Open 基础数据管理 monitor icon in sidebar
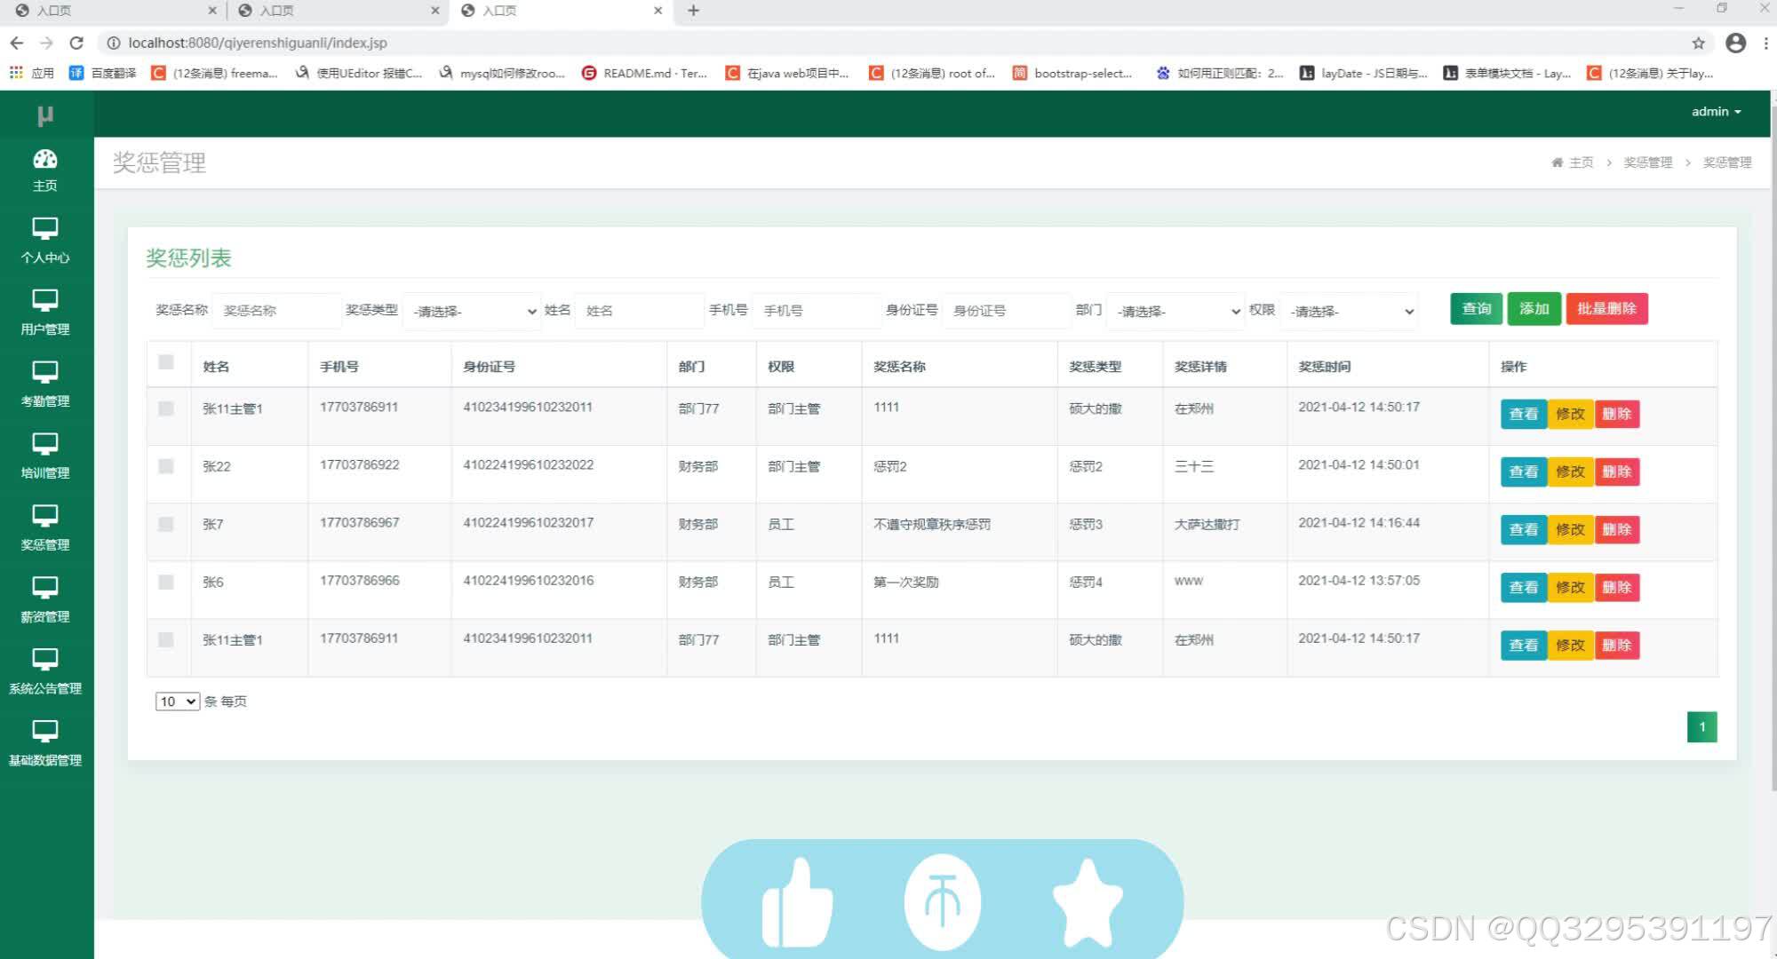This screenshot has width=1777, height=959. click(x=44, y=732)
